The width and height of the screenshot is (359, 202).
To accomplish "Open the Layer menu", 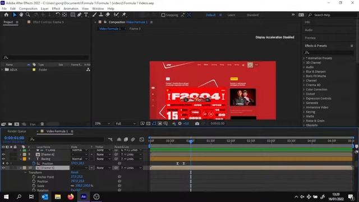I will 44,8.
